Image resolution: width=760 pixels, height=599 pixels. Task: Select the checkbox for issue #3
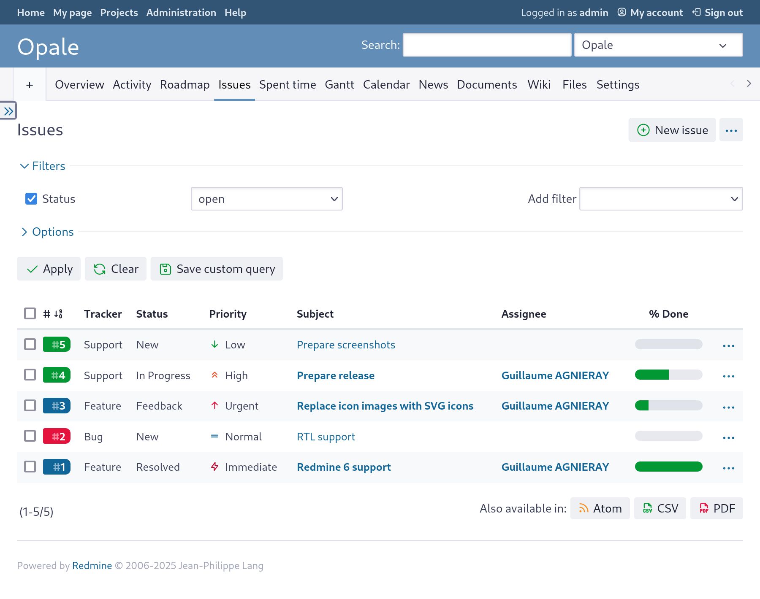coord(30,406)
